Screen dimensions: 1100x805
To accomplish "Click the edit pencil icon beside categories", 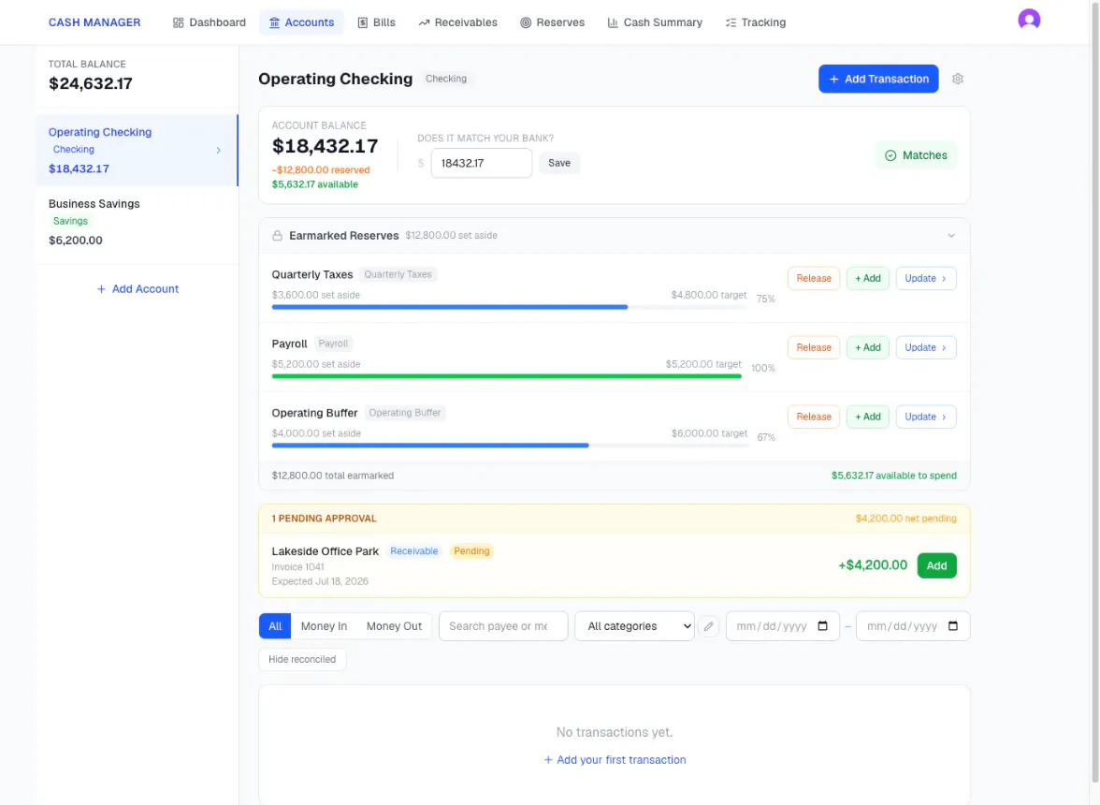I will [x=709, y=626].
